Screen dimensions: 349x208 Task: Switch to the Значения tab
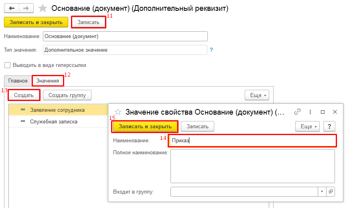click(x=48, y=81)
